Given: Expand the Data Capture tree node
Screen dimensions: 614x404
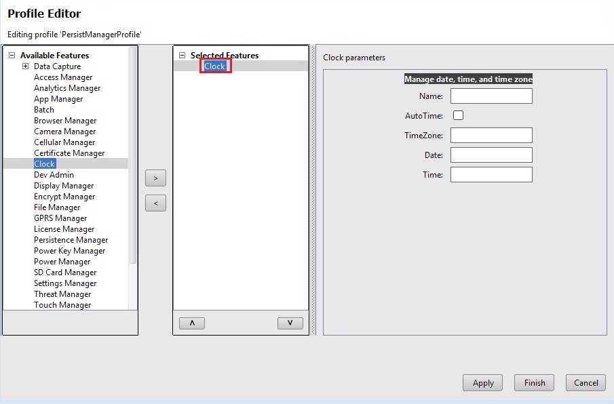Looking at the screenshot, I should coord(25,66).
